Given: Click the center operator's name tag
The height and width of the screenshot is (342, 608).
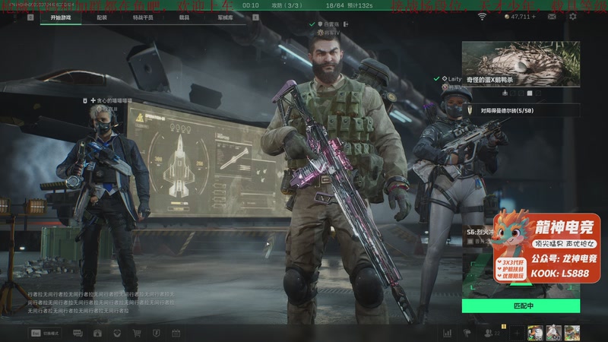Looking at the screenshot, I should pyautogui.click(x=331, y=24).
